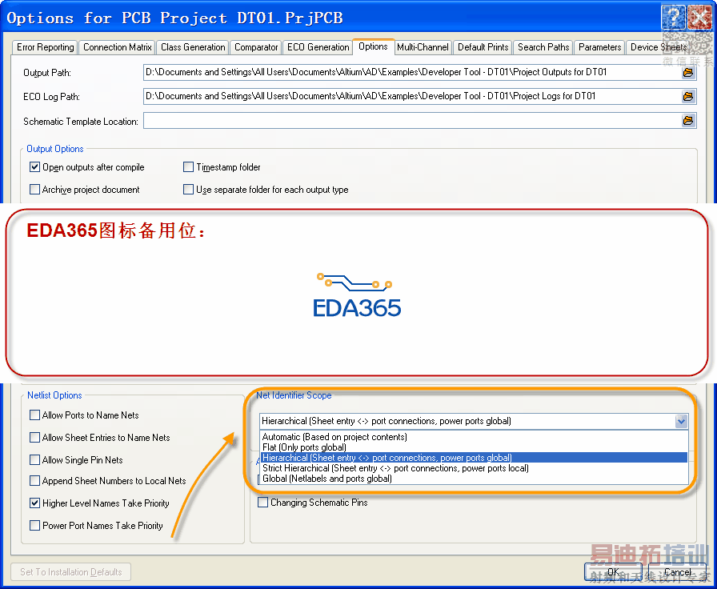Screen dimensions: 717x589
Task: Collapse the Net Identifier Scope dropdown arrow
Action: pyautogui.click(x=681, y=421)
